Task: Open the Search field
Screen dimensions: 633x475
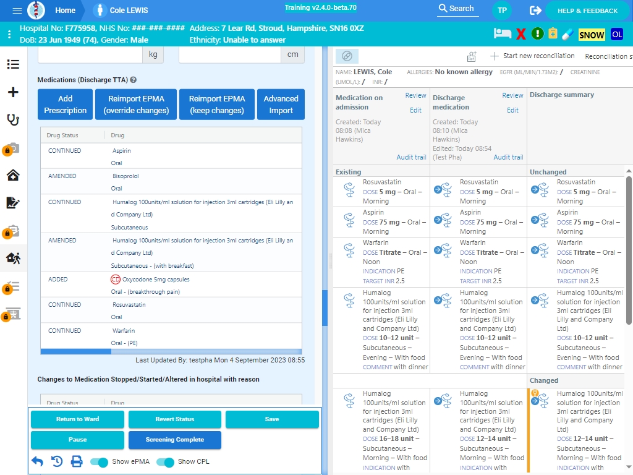Action: (x=458, y=9)
